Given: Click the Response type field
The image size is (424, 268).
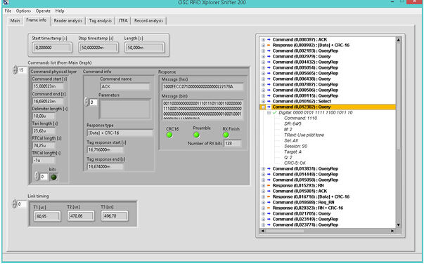Looking at the screenshot, I should tap(120, 133).
